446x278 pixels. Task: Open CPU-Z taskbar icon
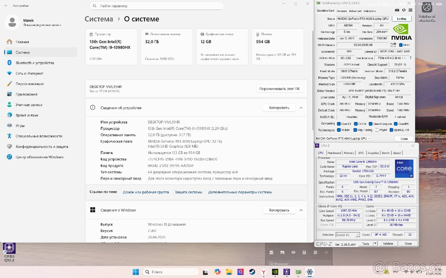pyautogui.click(x=287, y=272)
